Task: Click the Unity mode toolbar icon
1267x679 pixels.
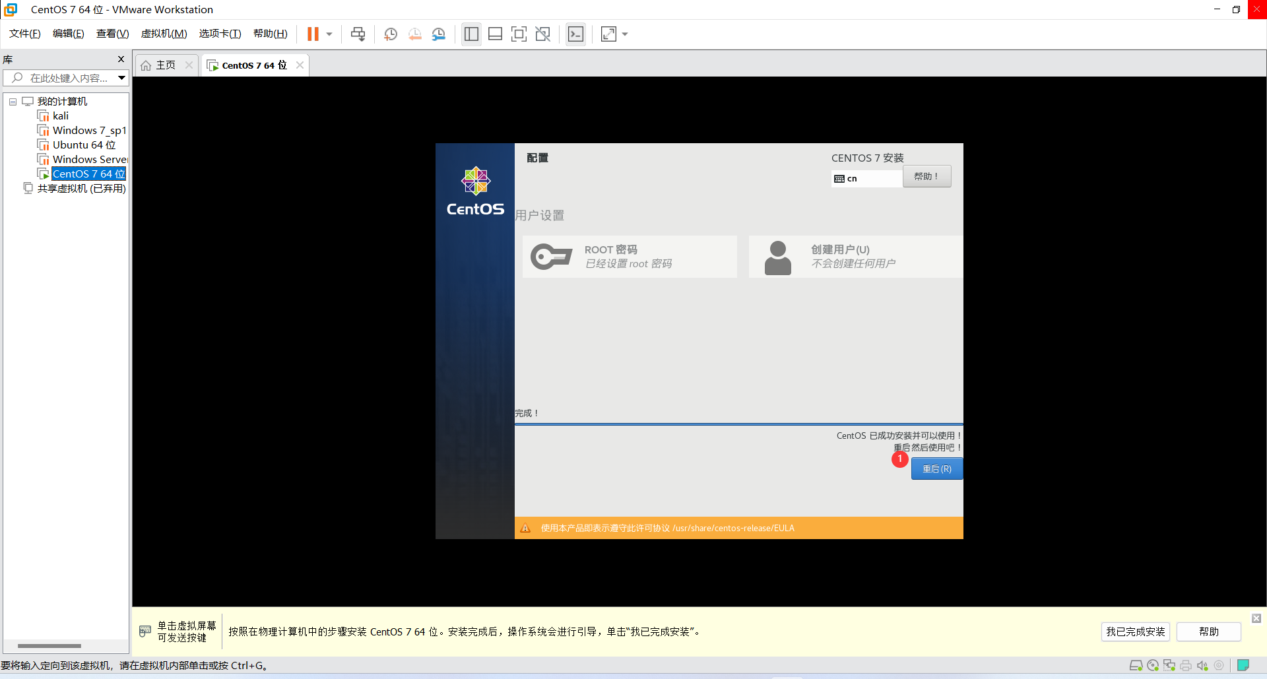Action: tap(543, 34)
